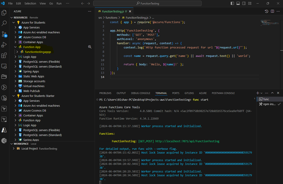The image size is (283, 184).
Task: Expand Static Web Apps
Action: pos(15,76)
